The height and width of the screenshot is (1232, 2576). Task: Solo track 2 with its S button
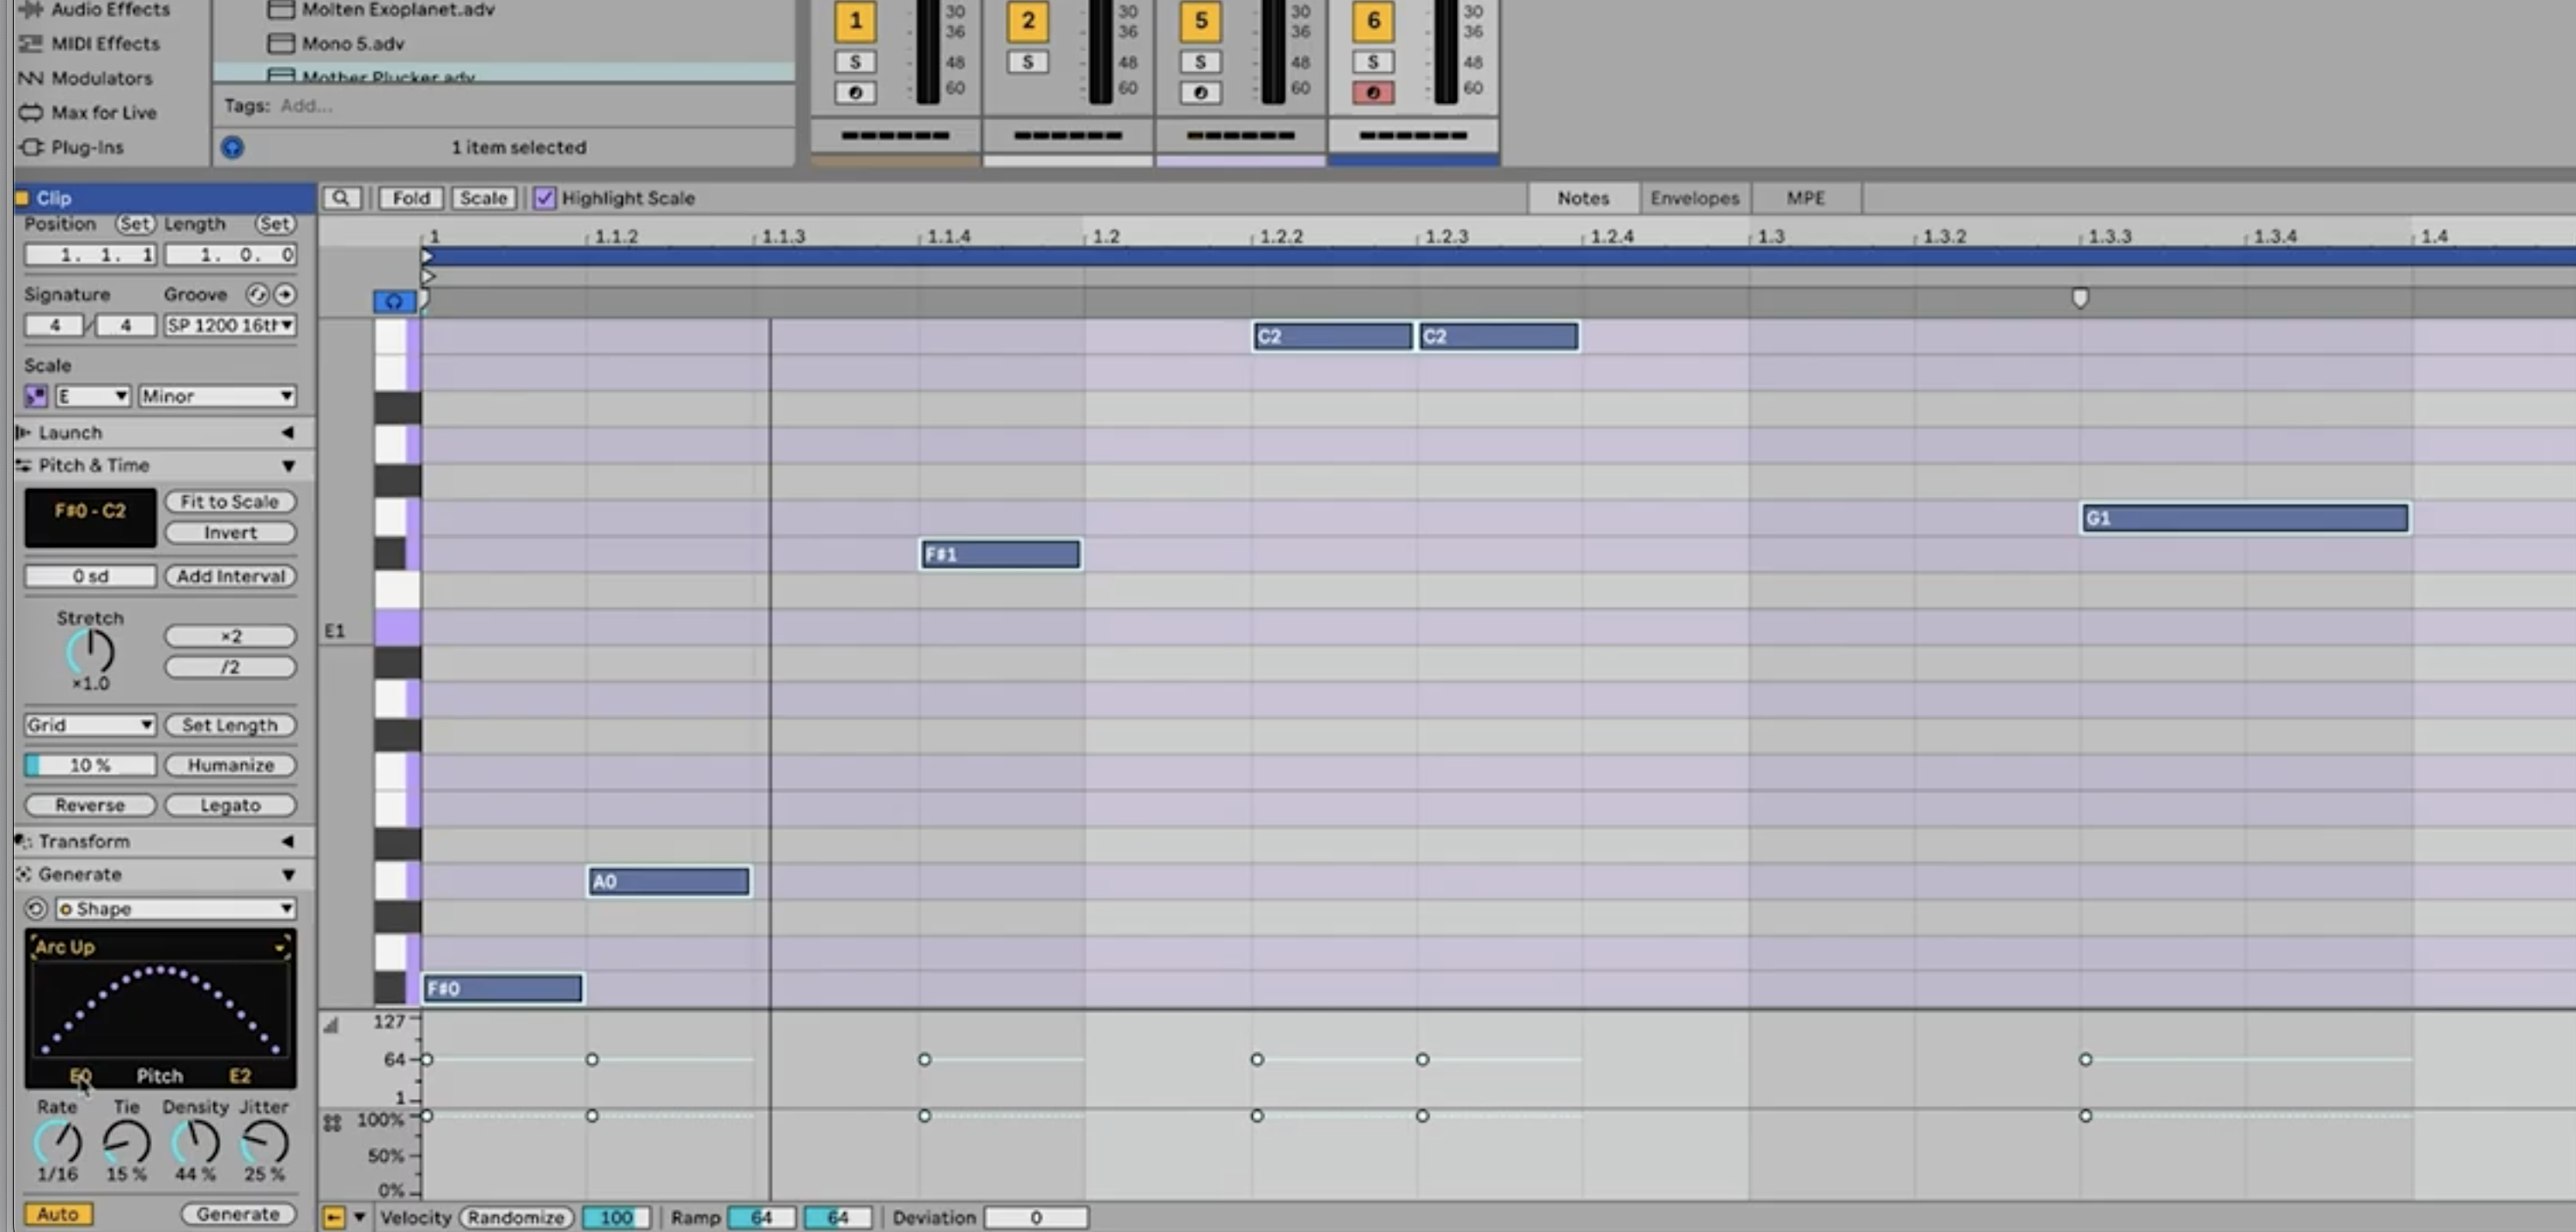click(x=1027, y=62)
